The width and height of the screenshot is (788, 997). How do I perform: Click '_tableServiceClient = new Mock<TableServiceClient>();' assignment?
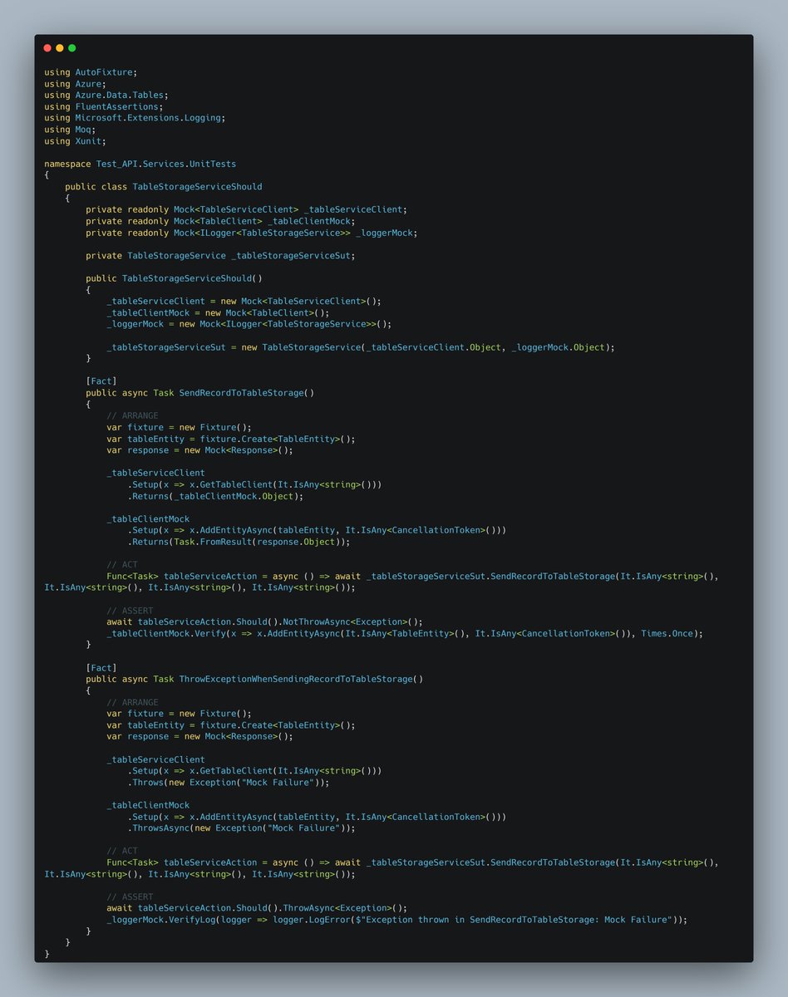coord(244,301)
